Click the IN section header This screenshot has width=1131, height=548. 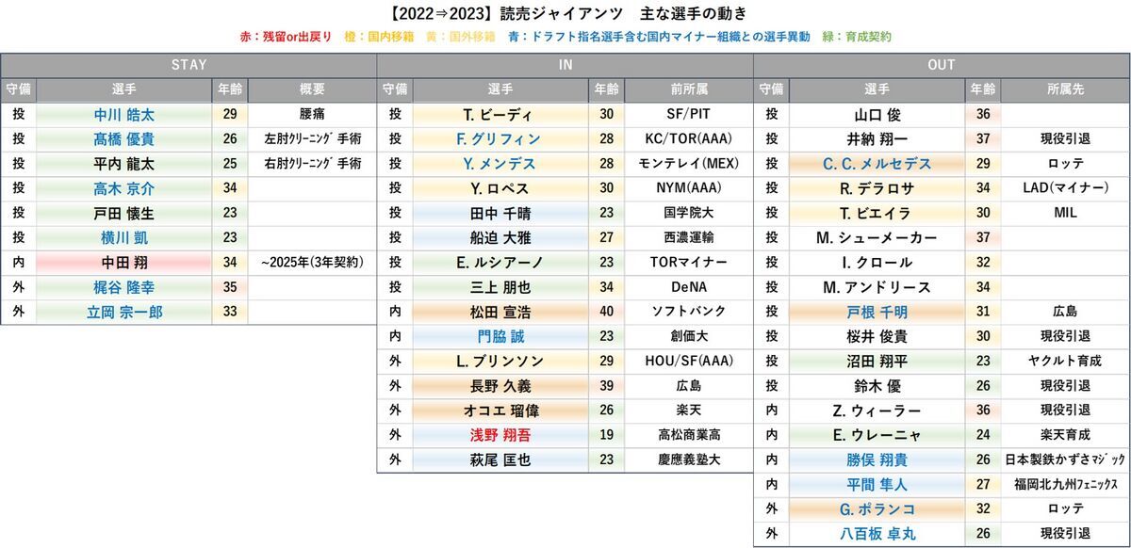(565, 65)
